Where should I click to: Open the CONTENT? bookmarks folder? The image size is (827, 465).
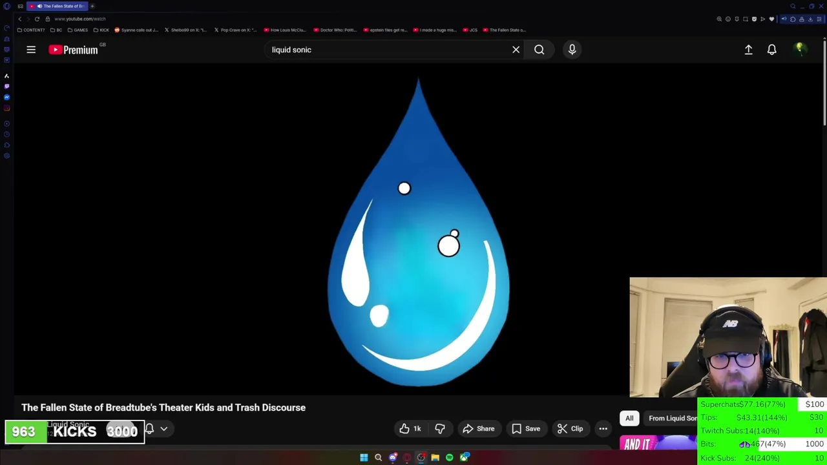(x=31, y=30)
